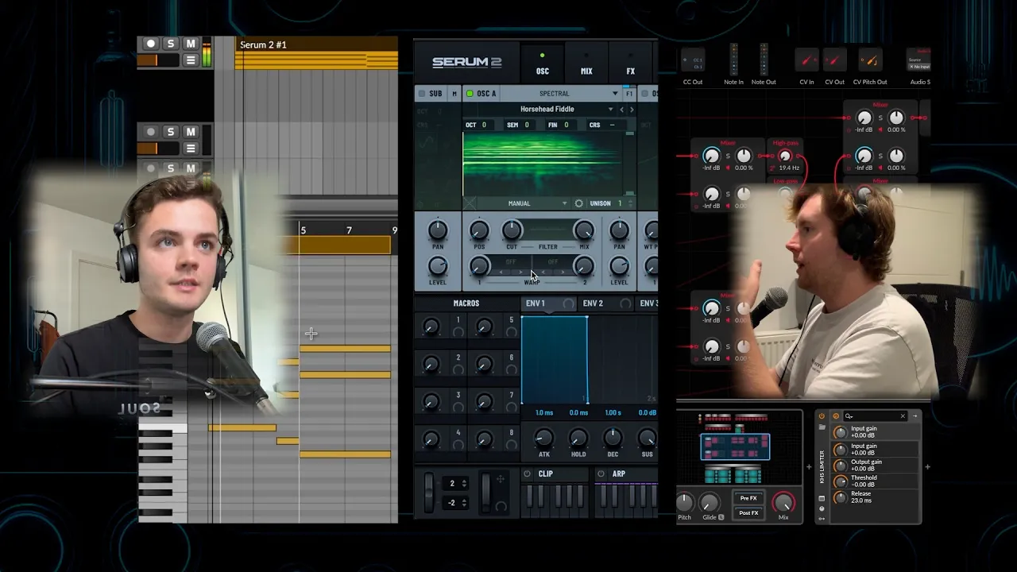The width and height of the screenshot is (1017, 572).
Task: Solo the Serum 2 #1 track
Action: [170, 44]
